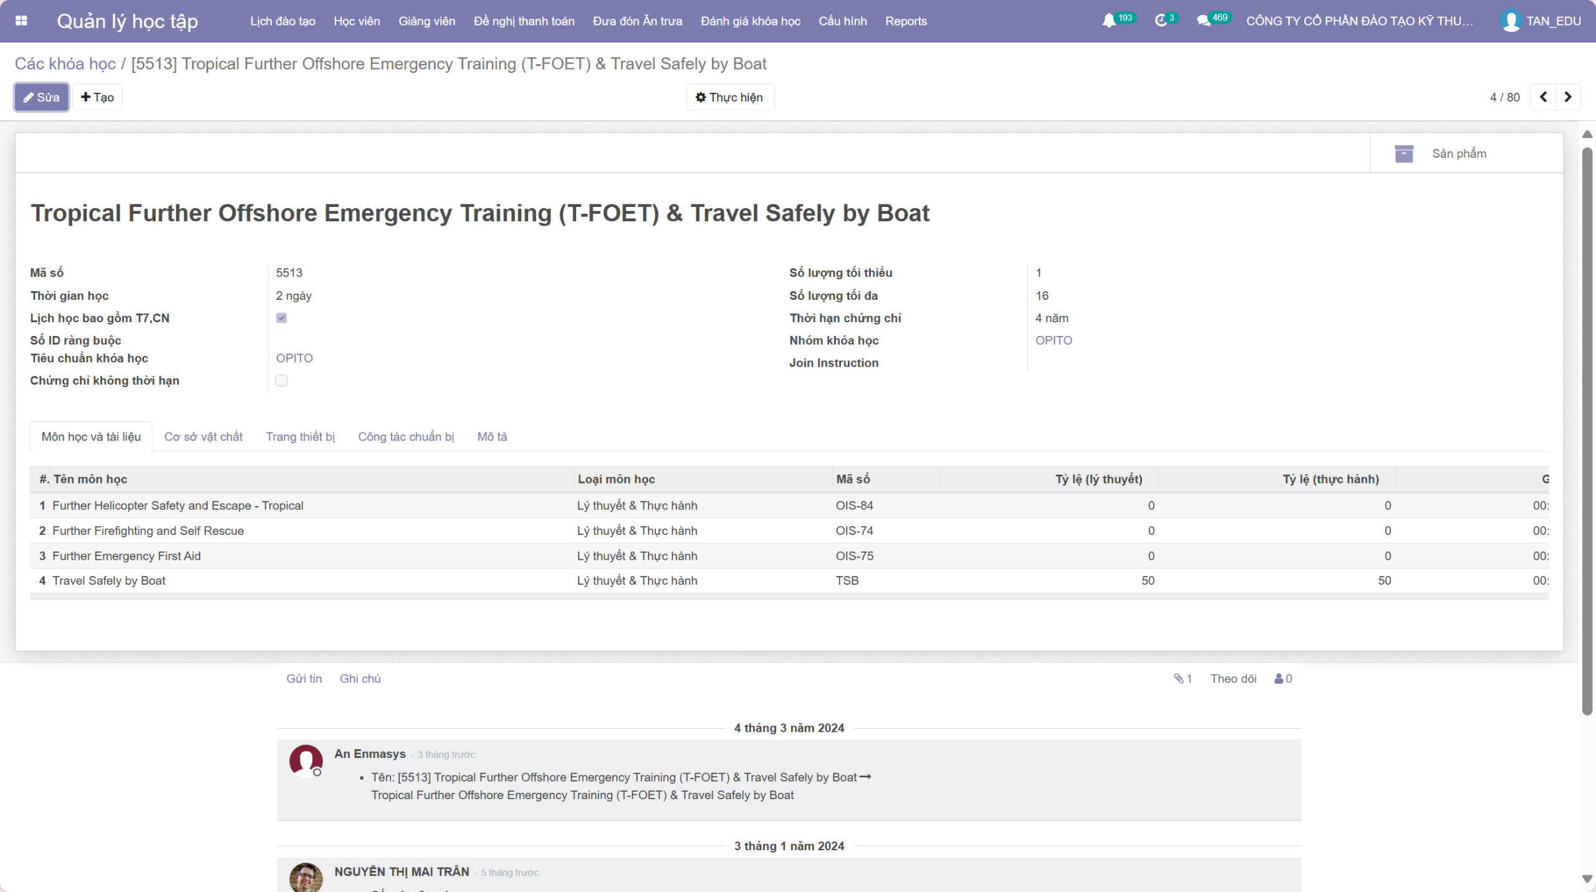Open the conversations chat bubble icon
This screenshot has height=892, width=1596.
1203,21
